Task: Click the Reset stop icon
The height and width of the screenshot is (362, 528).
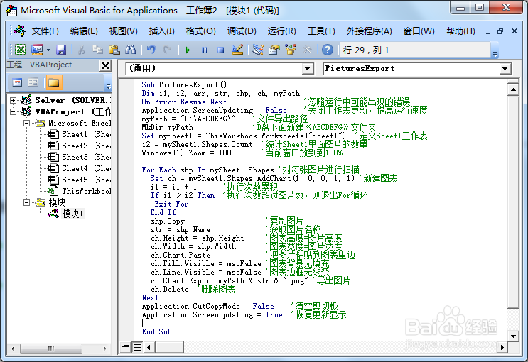Action: point(220,50)
